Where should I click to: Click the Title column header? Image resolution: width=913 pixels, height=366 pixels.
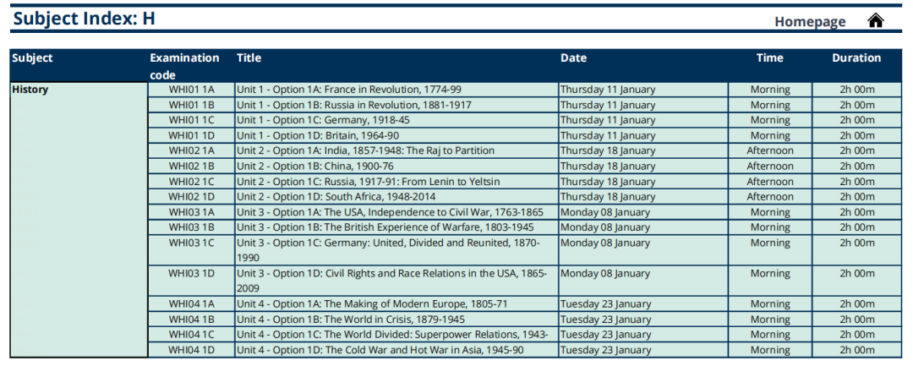[249, 58]
